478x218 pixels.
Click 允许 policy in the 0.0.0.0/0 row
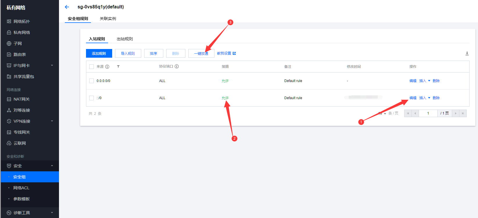click(x=225, y=81)
